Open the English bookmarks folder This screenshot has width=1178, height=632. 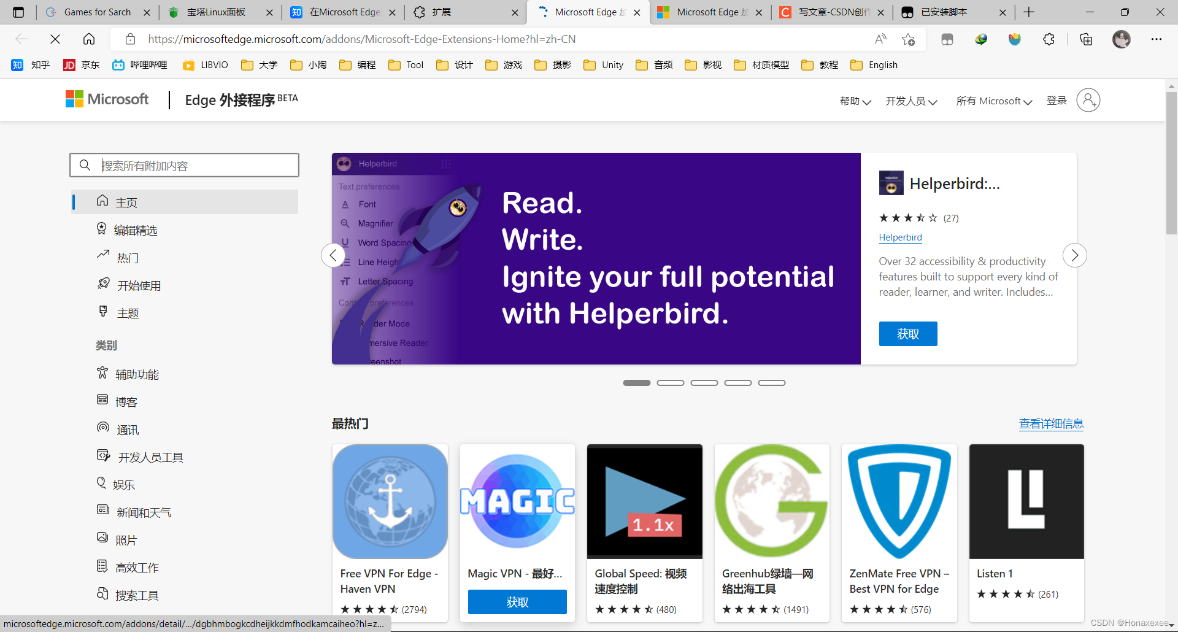click(874, 65)
